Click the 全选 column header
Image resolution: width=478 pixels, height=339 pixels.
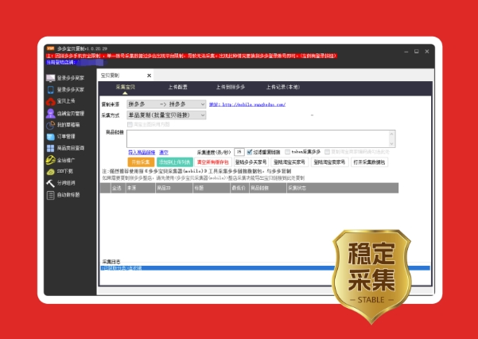tap(117, 189)
